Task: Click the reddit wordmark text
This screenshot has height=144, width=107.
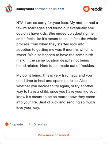Action: 96,9
